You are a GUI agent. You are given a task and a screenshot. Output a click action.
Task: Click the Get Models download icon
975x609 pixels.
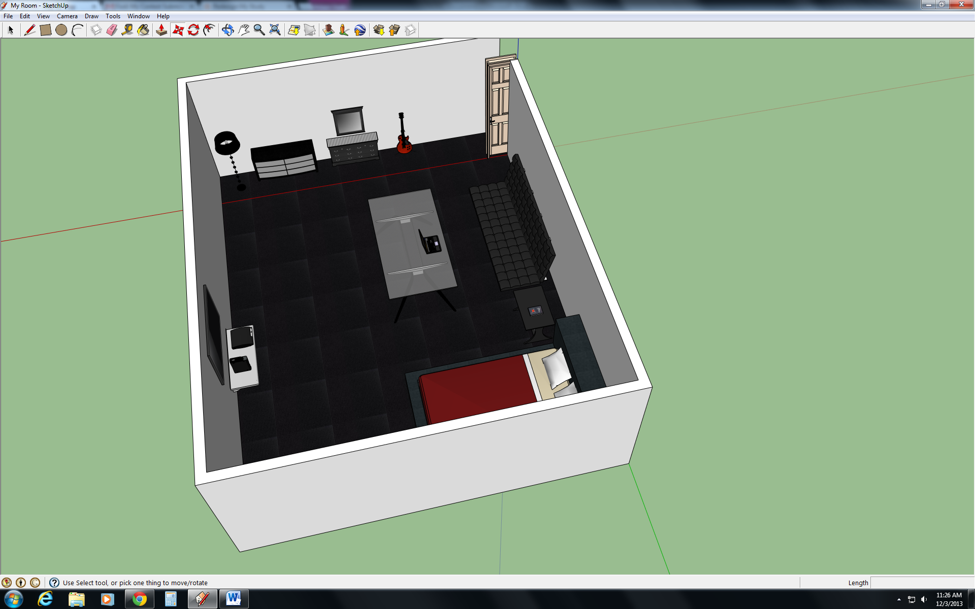pos(379,30)
